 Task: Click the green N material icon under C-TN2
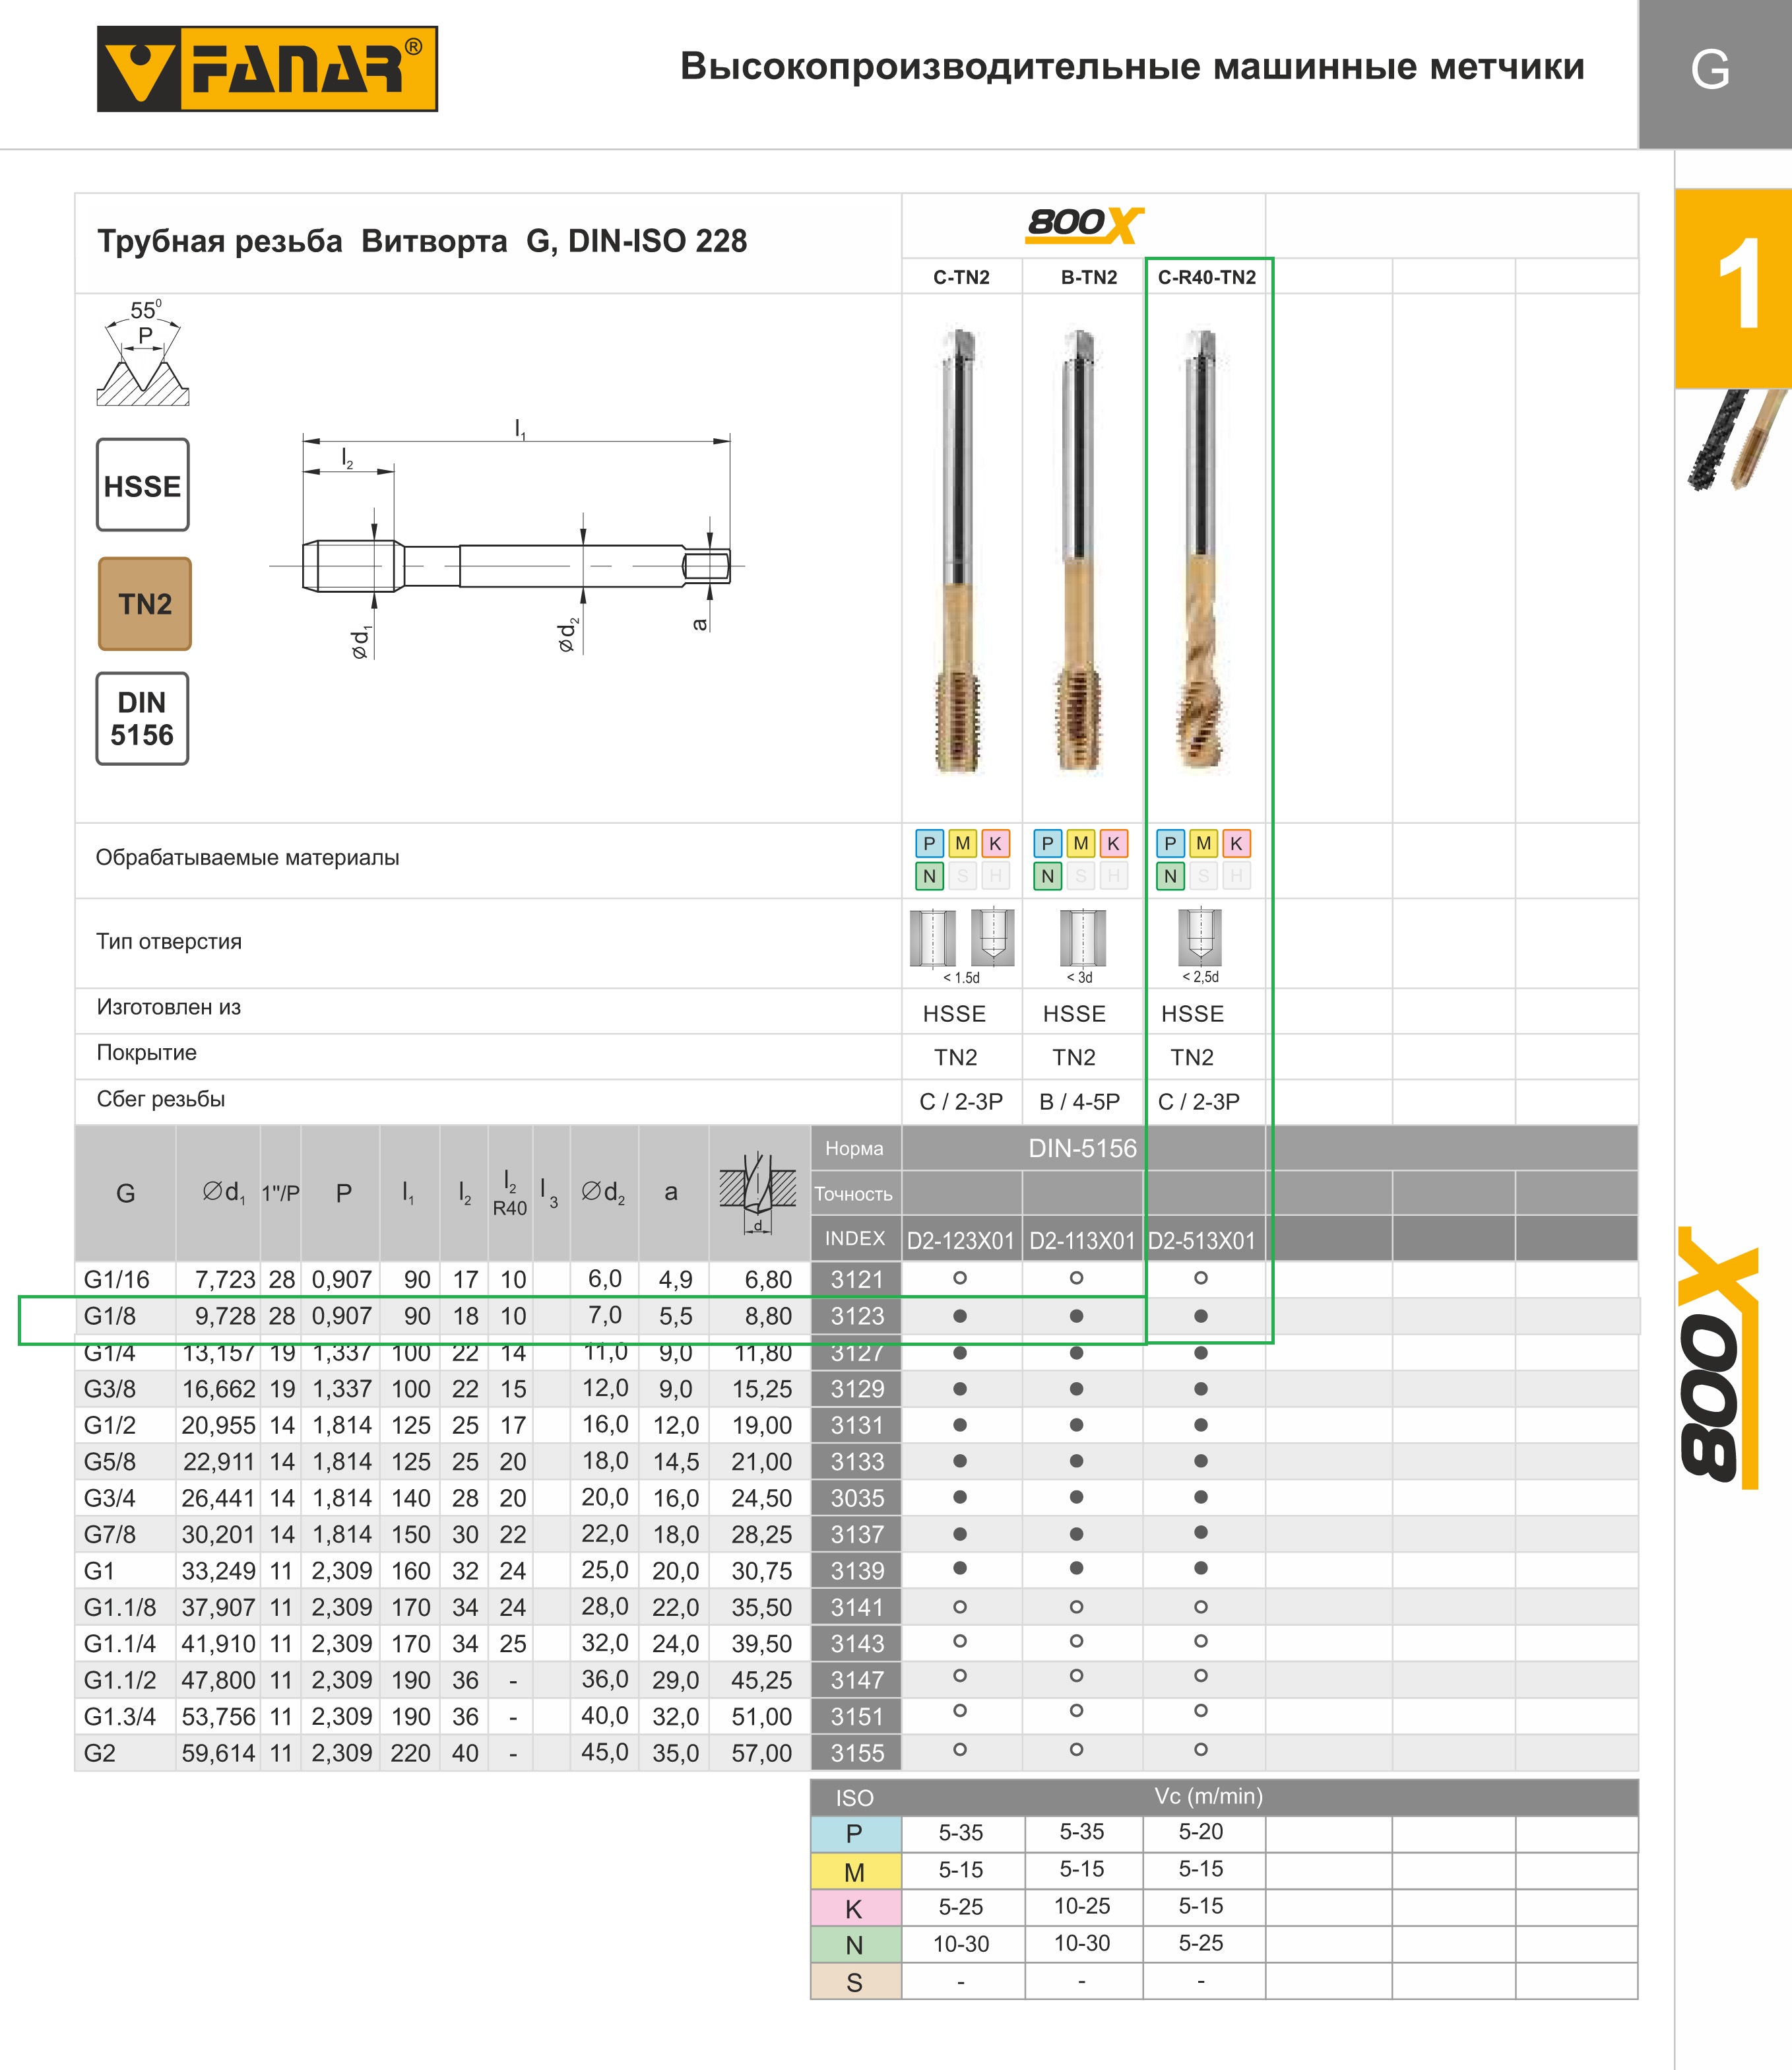pos(929,877)
